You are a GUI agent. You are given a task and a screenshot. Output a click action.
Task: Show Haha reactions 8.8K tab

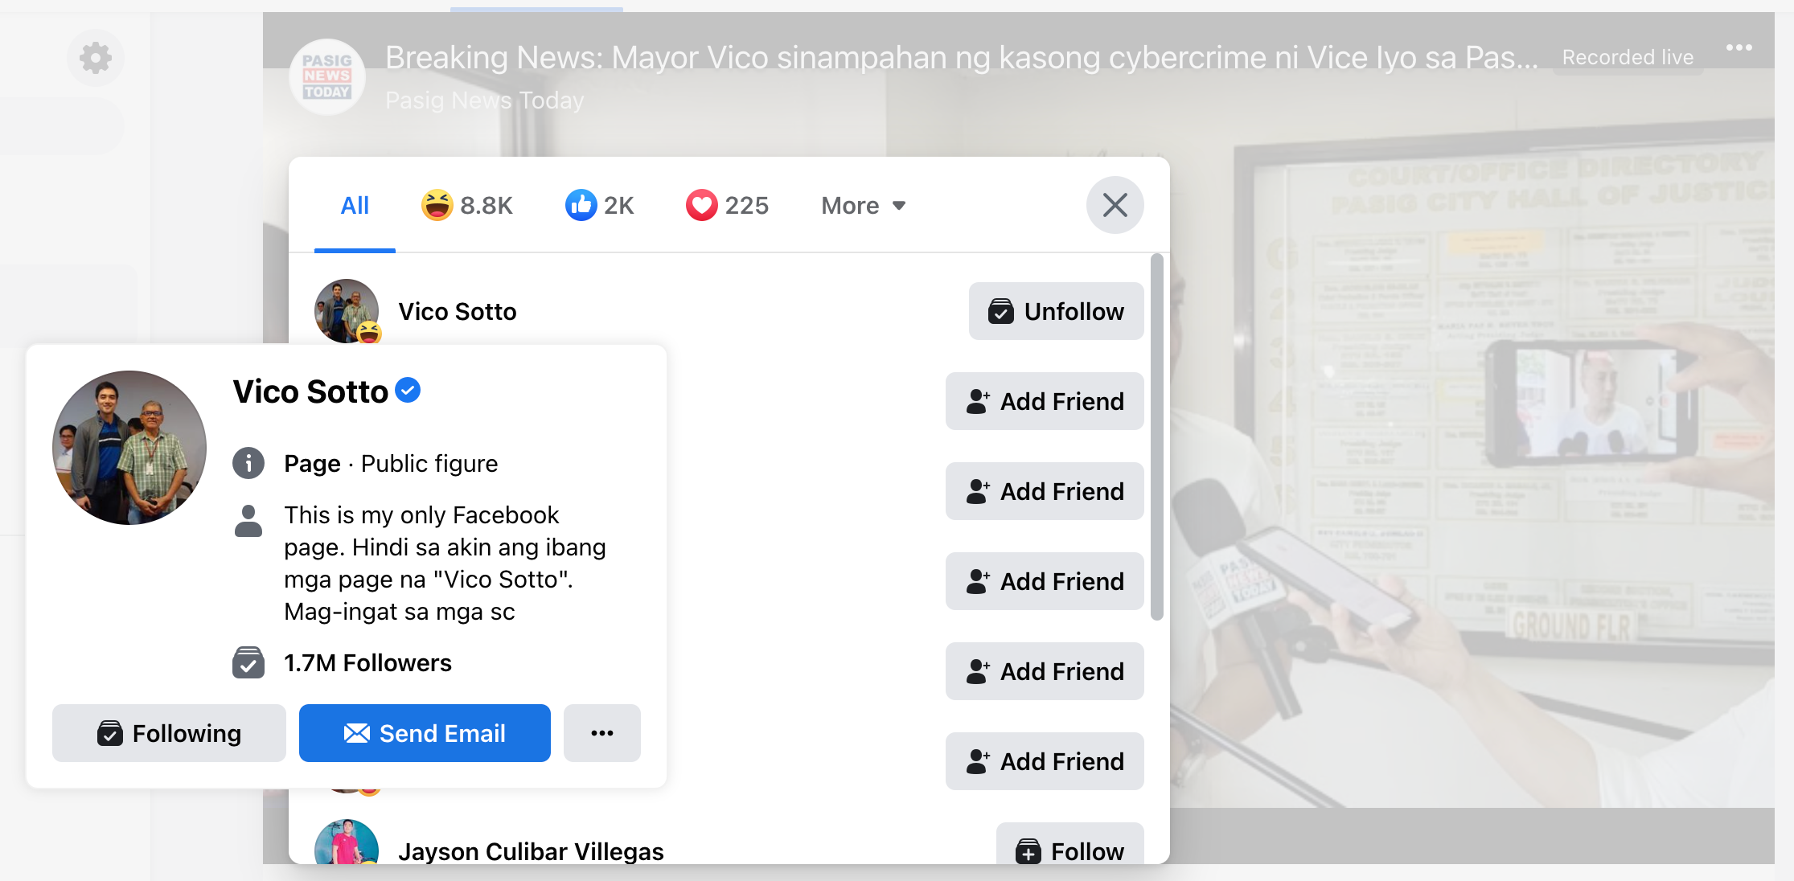click(x=467, y=206)
